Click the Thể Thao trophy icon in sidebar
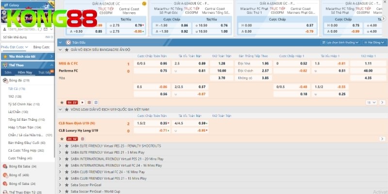 pos(5,65)
